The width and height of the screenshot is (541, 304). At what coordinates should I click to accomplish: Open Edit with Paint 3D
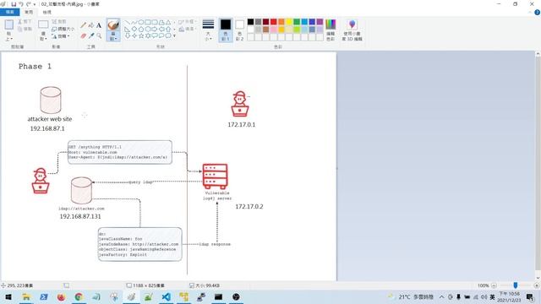352,30
